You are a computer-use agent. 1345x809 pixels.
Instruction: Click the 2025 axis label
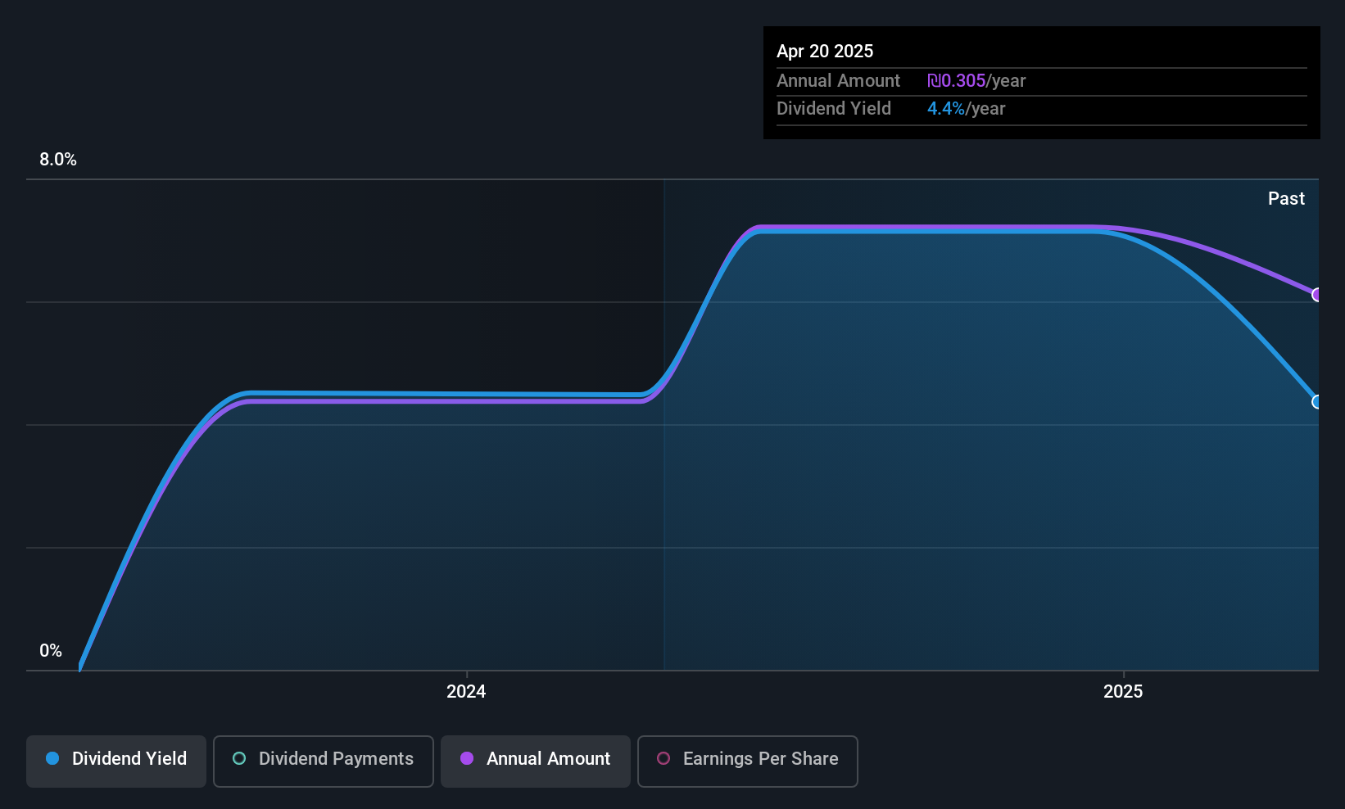click(1123, 692)
